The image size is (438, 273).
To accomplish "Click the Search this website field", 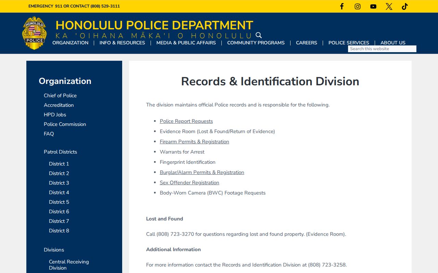I will (382, 49).
